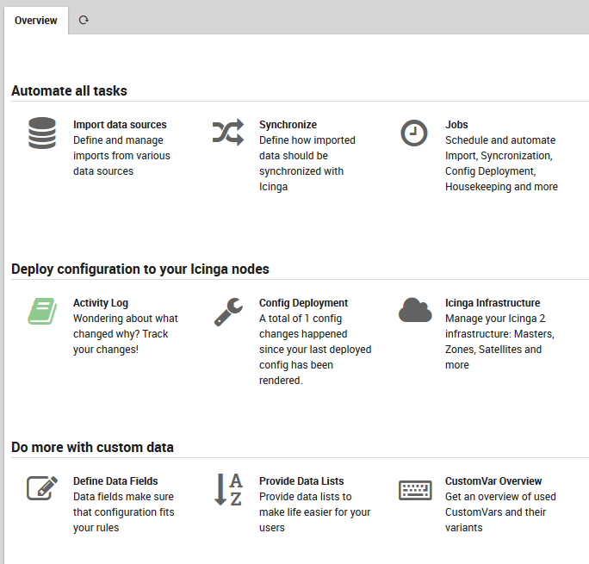Open the green Activity Log book icon

point(41,311)
